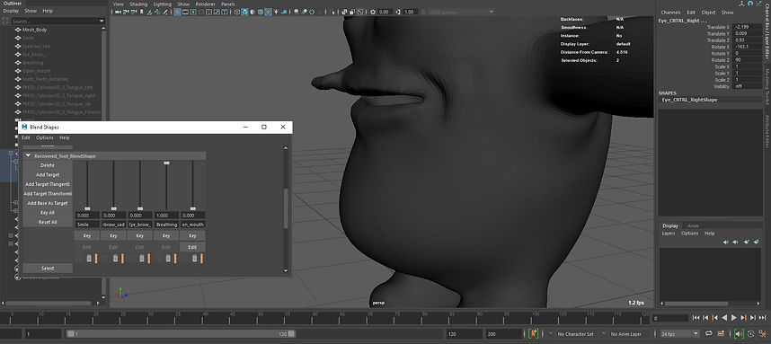
Task: Toggle the resolution gate icon
Action: click(x=193, y=12)
